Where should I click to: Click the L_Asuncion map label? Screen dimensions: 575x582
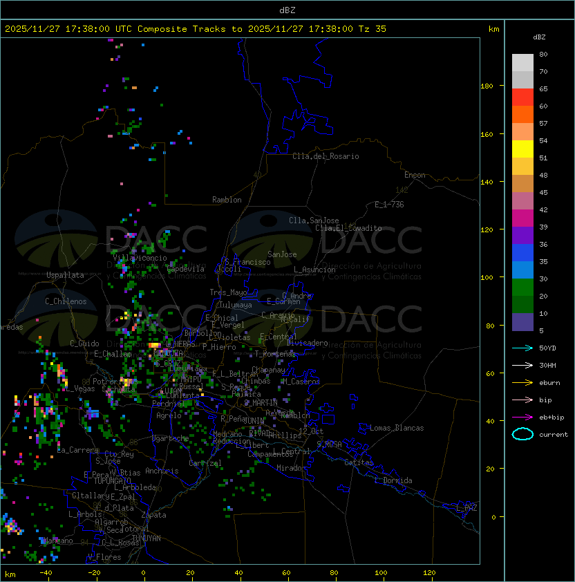click(x=314, y=270)
